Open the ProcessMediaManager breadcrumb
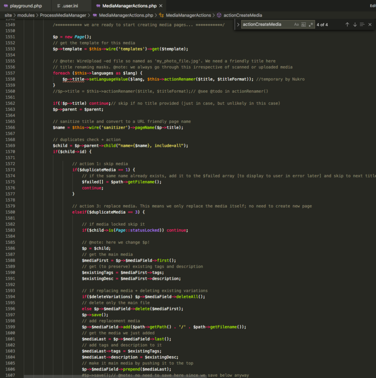The width and height of the screenshot is (376, 378). point(63,15)
